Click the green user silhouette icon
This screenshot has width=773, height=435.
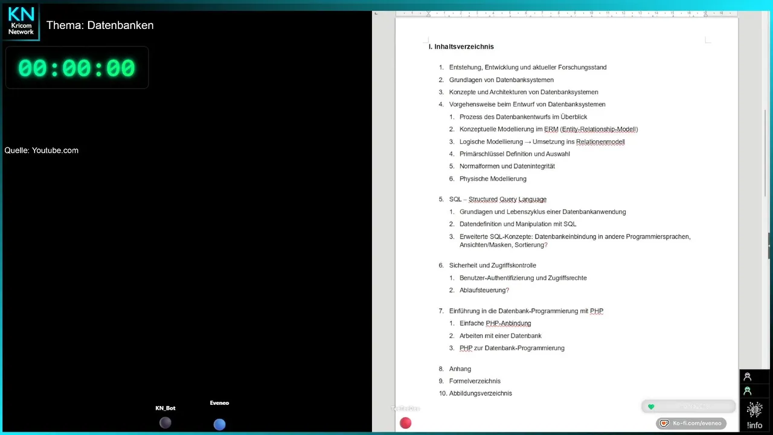(747, 391)
